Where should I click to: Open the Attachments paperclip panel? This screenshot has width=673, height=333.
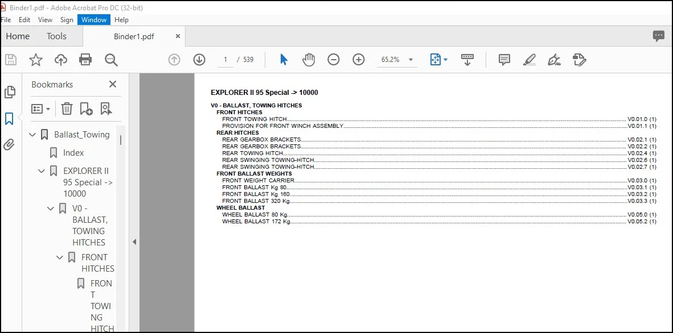coord(9,145)
